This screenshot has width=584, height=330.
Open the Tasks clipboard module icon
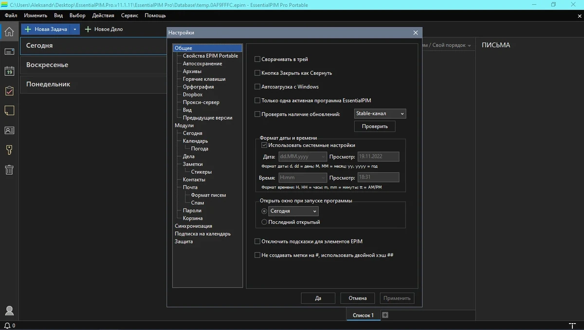[9, 91]
